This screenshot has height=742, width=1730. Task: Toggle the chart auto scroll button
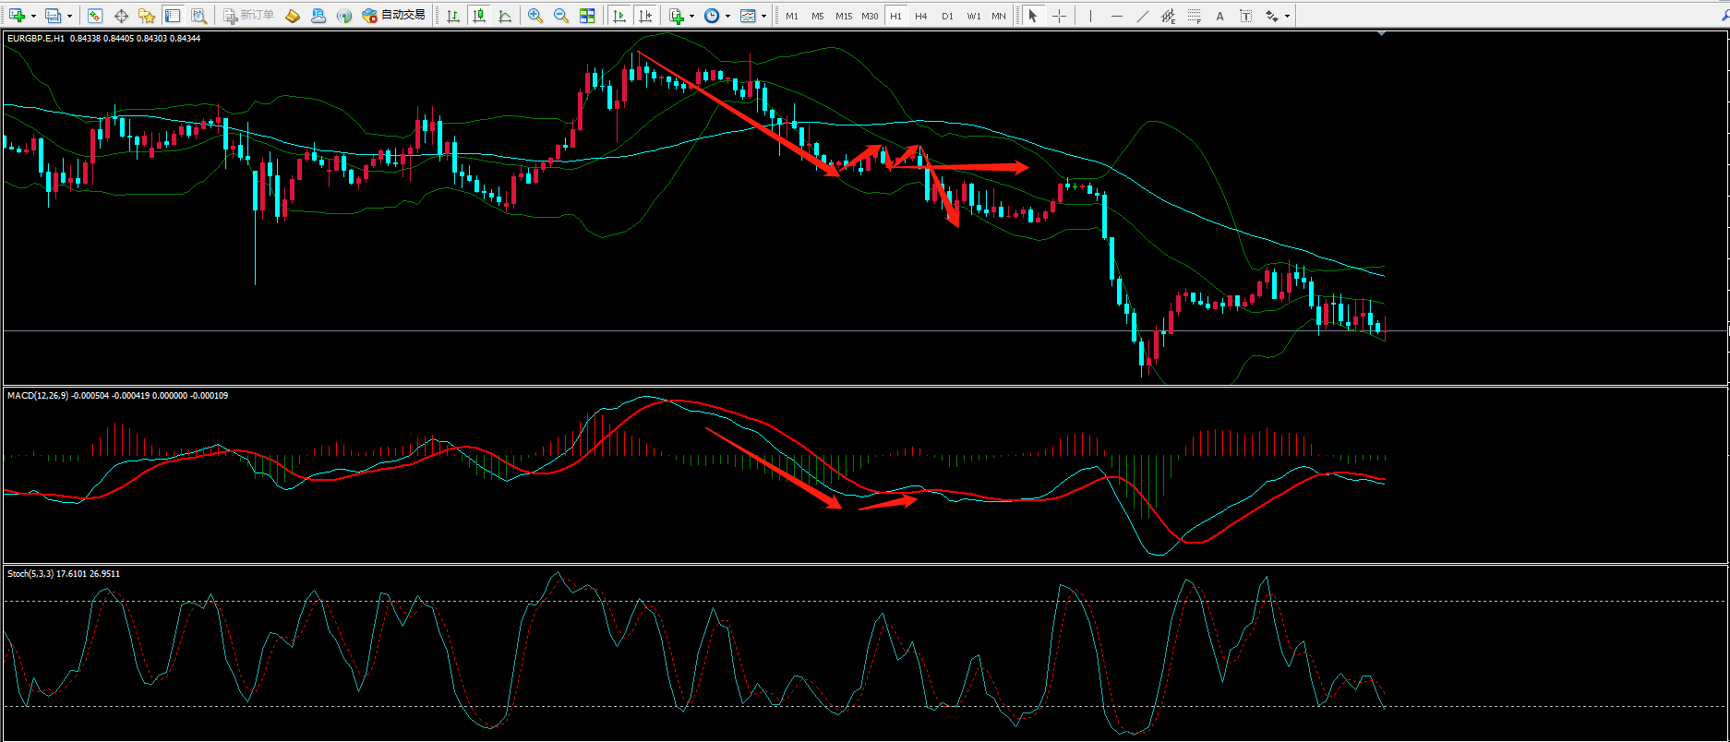(x=619, y=16)
